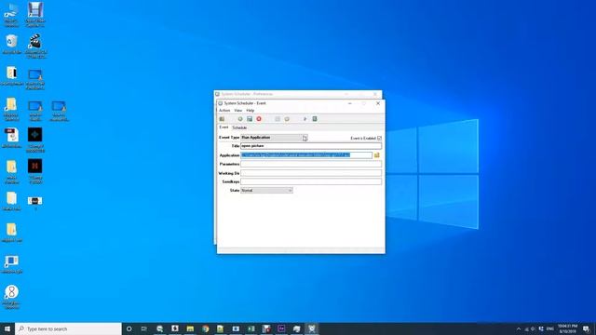This screenshot has width=596, height=335.
Task: Show hidden system tray icons
Action: (519, 328)
